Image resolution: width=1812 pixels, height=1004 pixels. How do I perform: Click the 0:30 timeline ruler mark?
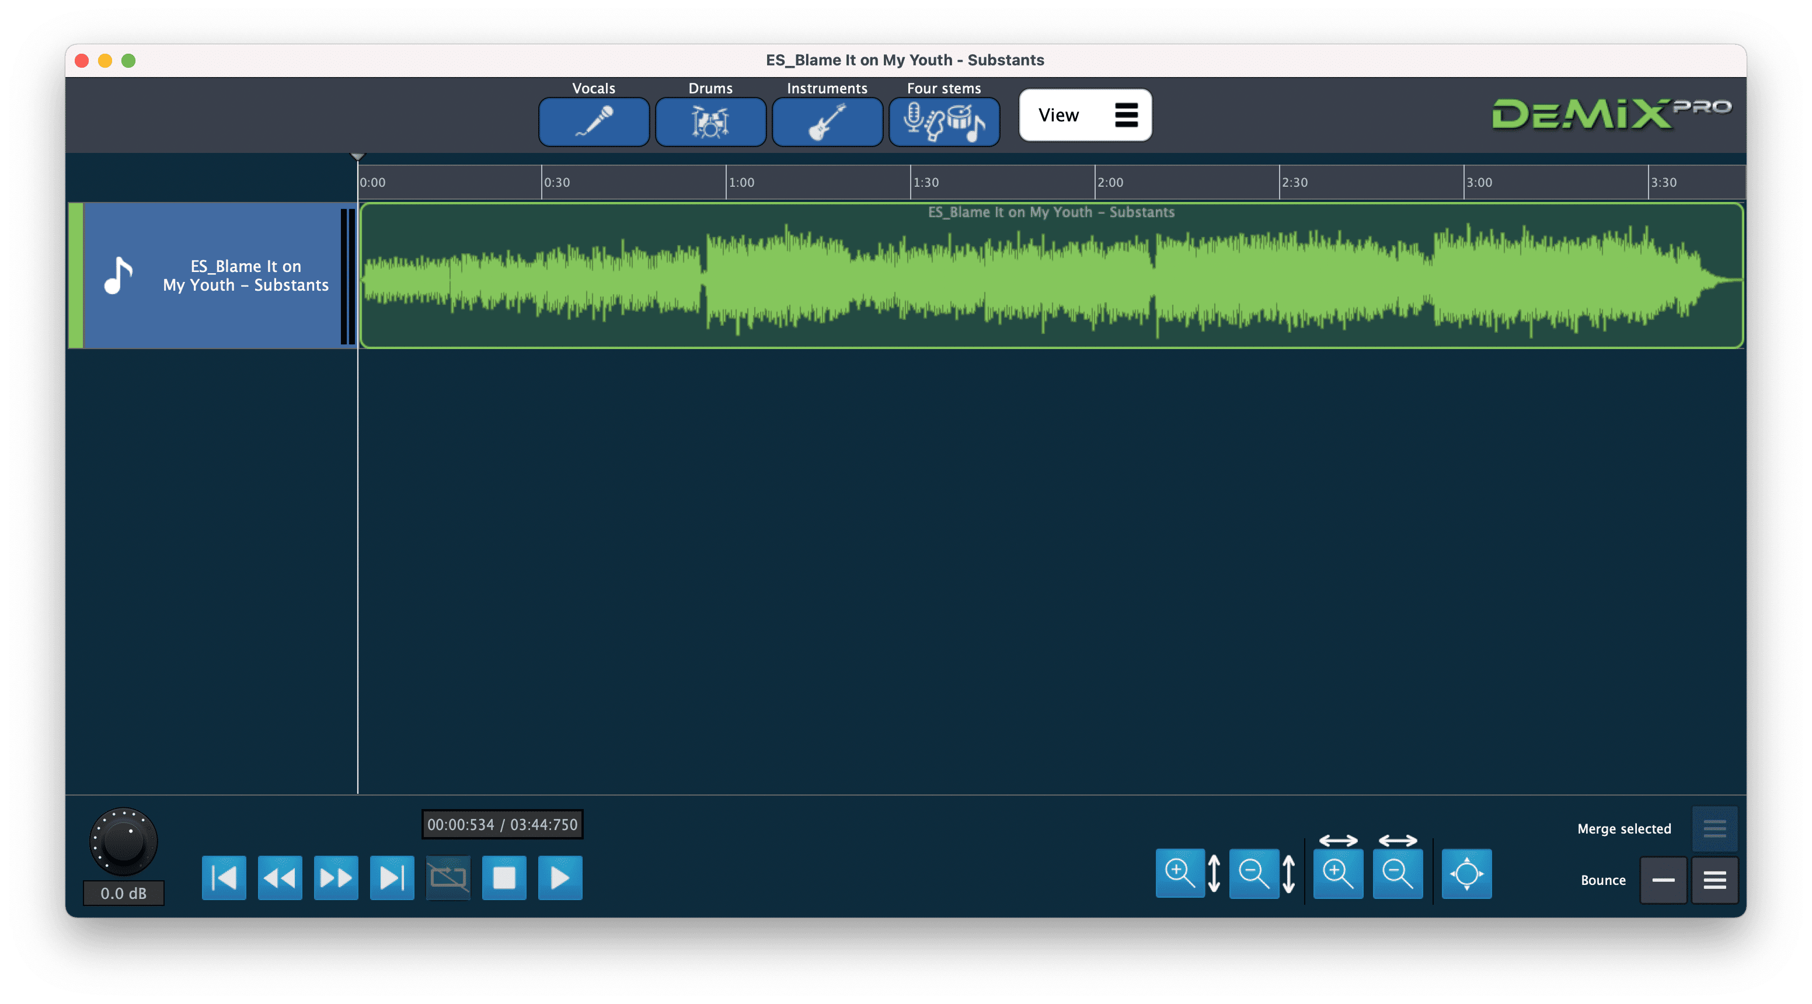pyautogui.click(x=556, y=182)
